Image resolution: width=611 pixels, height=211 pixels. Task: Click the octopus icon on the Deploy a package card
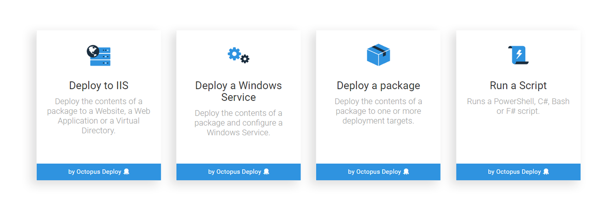pyautogui.click(x=406, y=172)
